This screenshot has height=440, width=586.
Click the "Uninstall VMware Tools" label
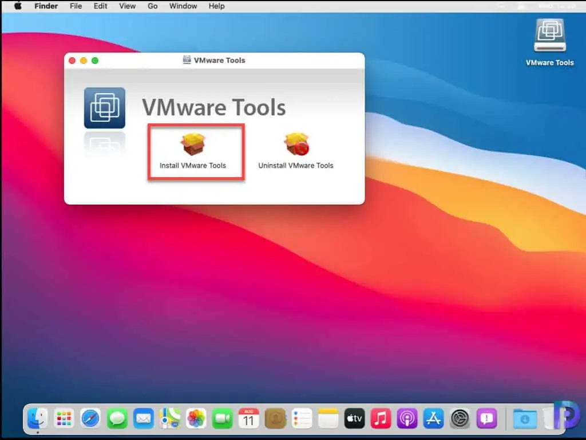point(296,165)
